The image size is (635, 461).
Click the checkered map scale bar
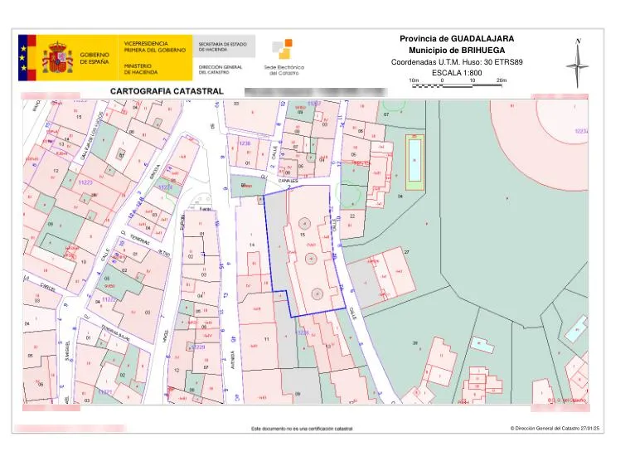458,85
